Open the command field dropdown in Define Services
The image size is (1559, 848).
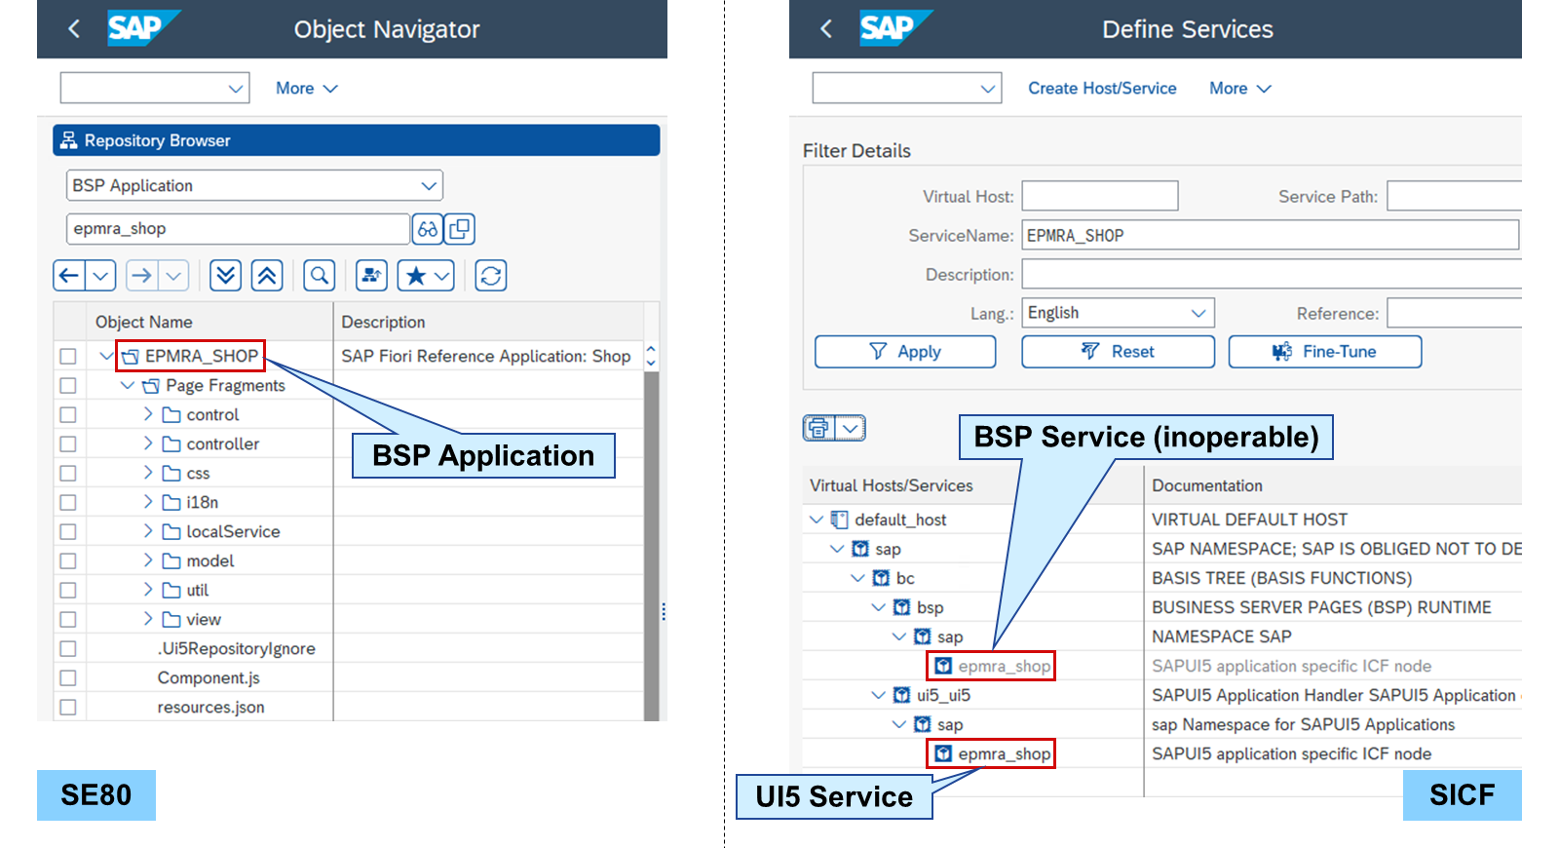click(988, 89)
